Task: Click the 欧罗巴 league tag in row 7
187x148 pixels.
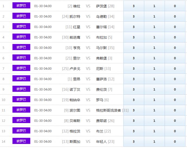Action: tap(21, 68)
